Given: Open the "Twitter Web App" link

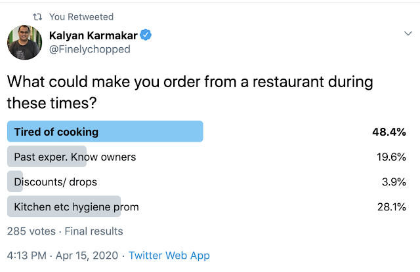Looking at the screenshot, I should (x=169, y=255).
